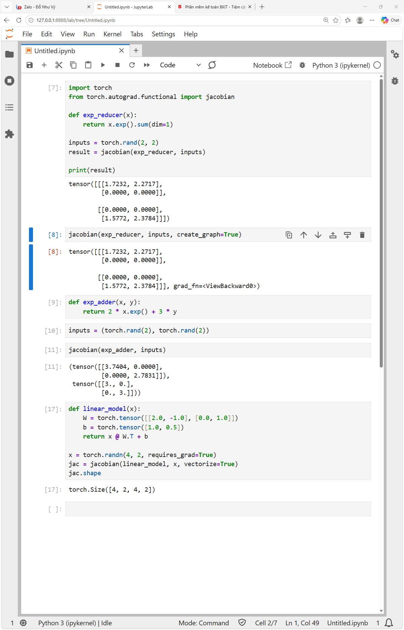
Task: Open the cell type Code dropdown
Action: 180,65
